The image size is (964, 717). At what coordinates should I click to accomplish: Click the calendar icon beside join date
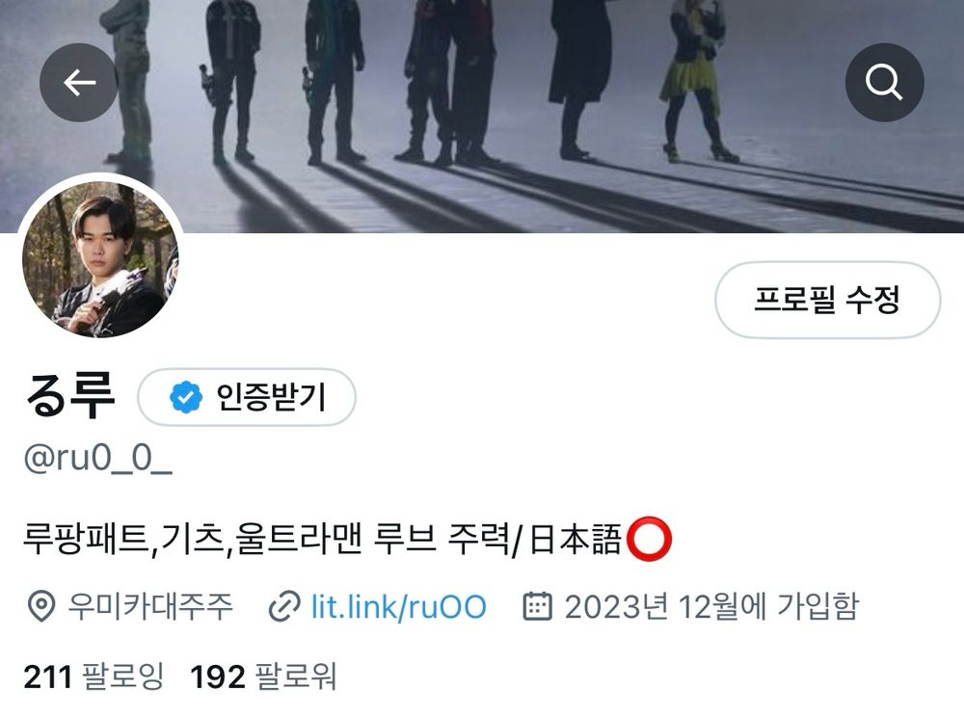click(537, 606)
